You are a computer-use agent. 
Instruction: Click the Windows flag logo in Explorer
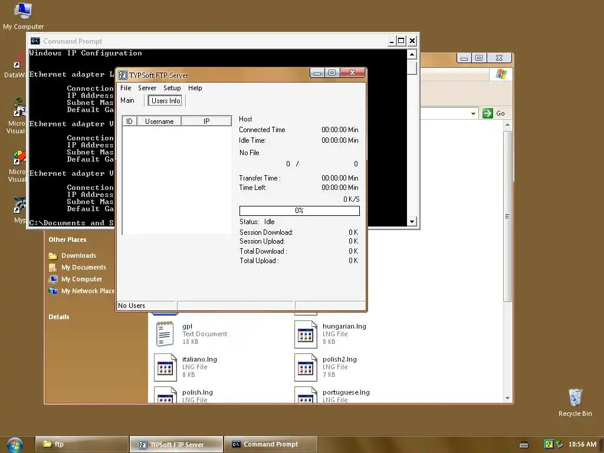pyautogui.click(x=501, y=74)
